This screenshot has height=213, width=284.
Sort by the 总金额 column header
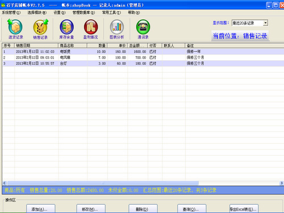[x=137, y=45]
